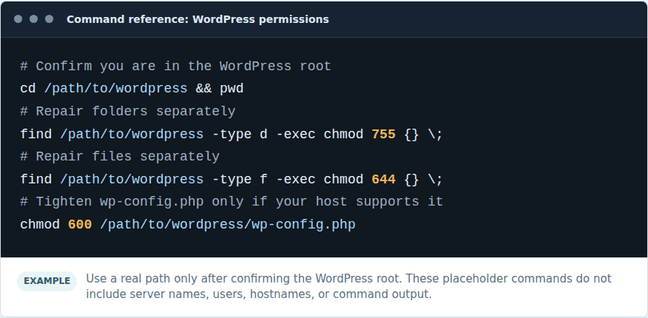The image size is (648, 318).
Task: Click the comment about tightening wp-config.php
Action: tap(232, 202)
